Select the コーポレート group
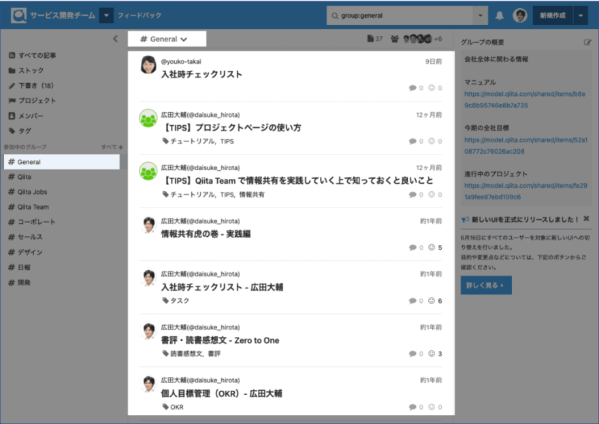This screenshot has height=424, width=599. [x=32, y=222]
